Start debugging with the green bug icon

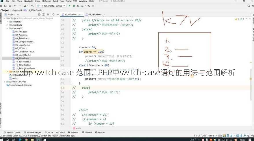(74, 6)
